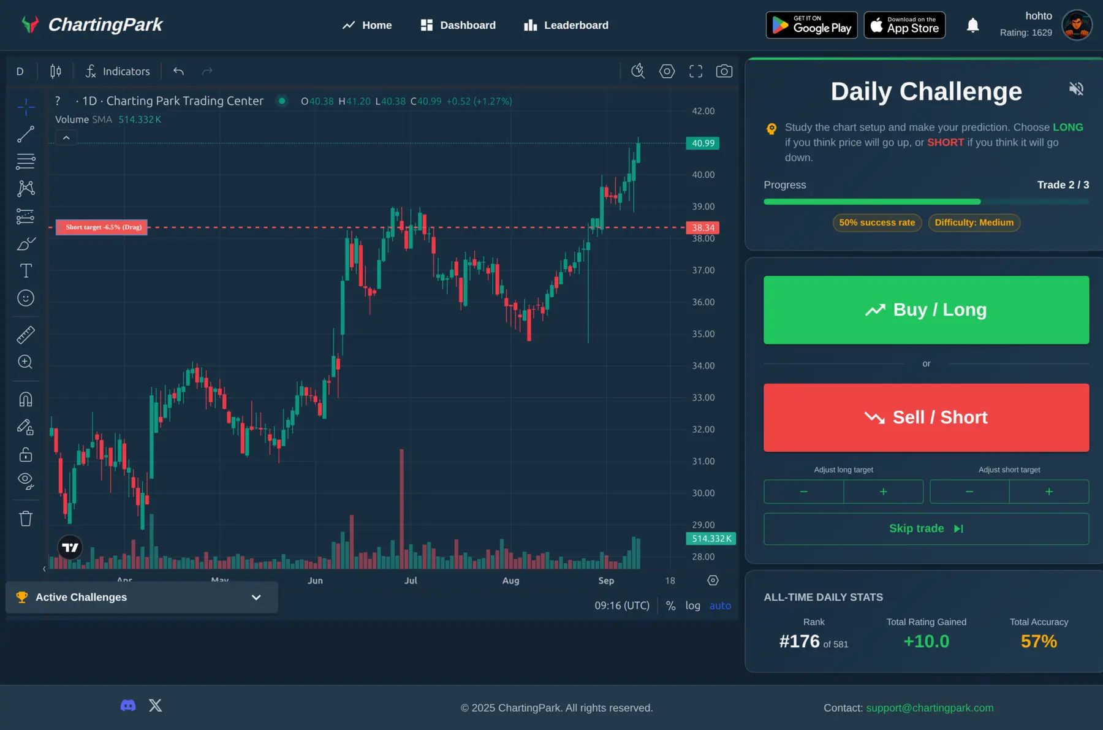Undo the last chart action
Image resolution: width=1103 pixels, height=730 pixels.
tap(178, 71)
